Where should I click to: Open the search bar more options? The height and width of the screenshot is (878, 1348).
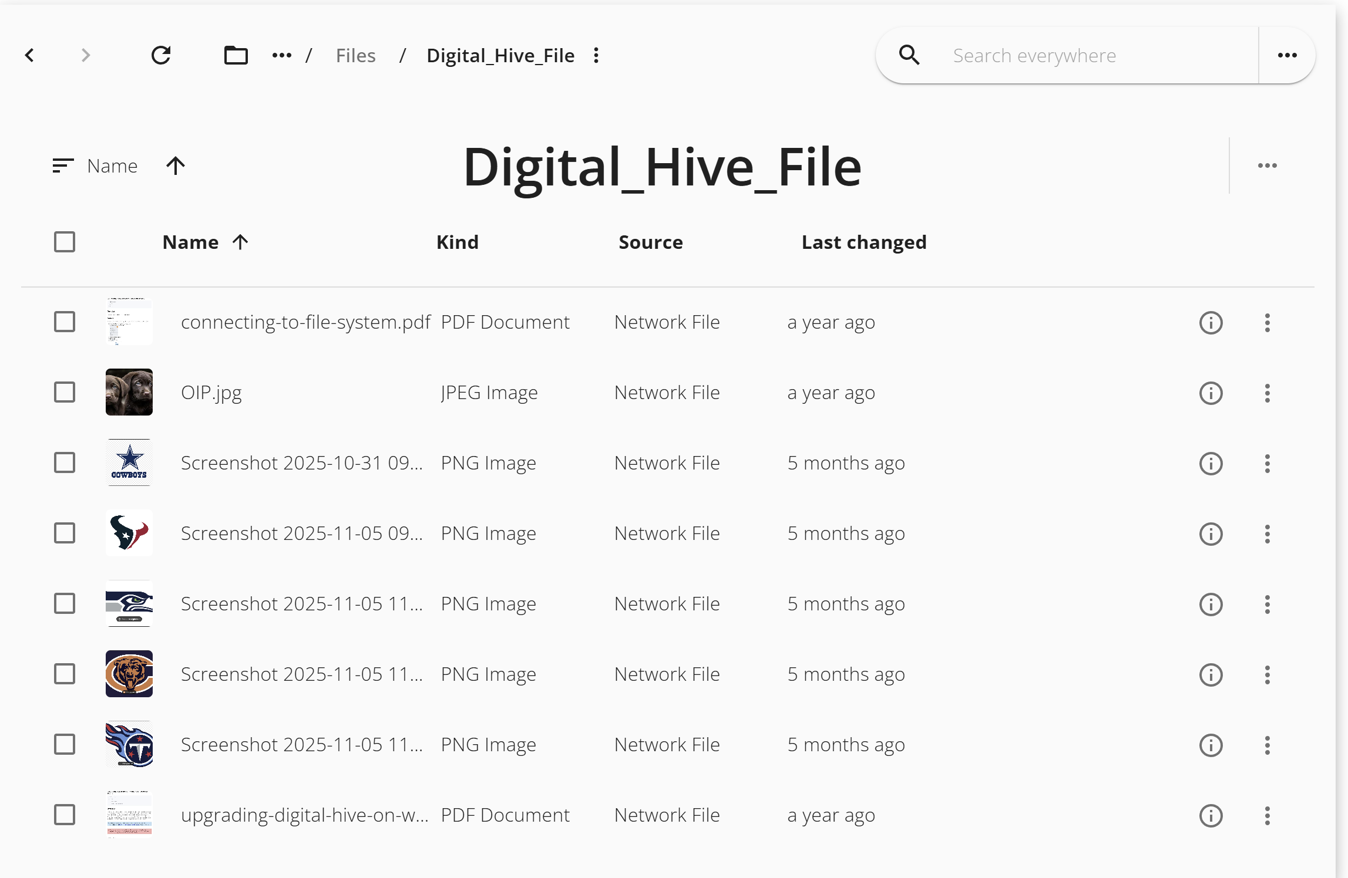click(x=1287, y=55)
